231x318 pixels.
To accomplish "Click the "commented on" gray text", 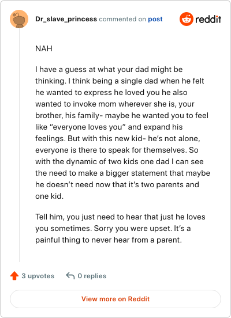I will click(x=122, y=19).
